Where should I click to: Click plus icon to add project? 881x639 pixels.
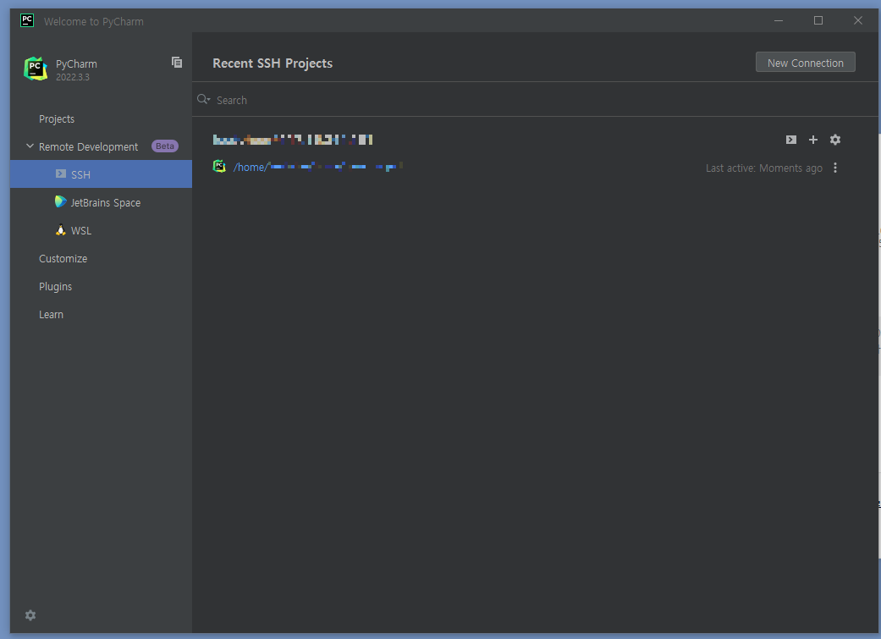tap(813, 140)
